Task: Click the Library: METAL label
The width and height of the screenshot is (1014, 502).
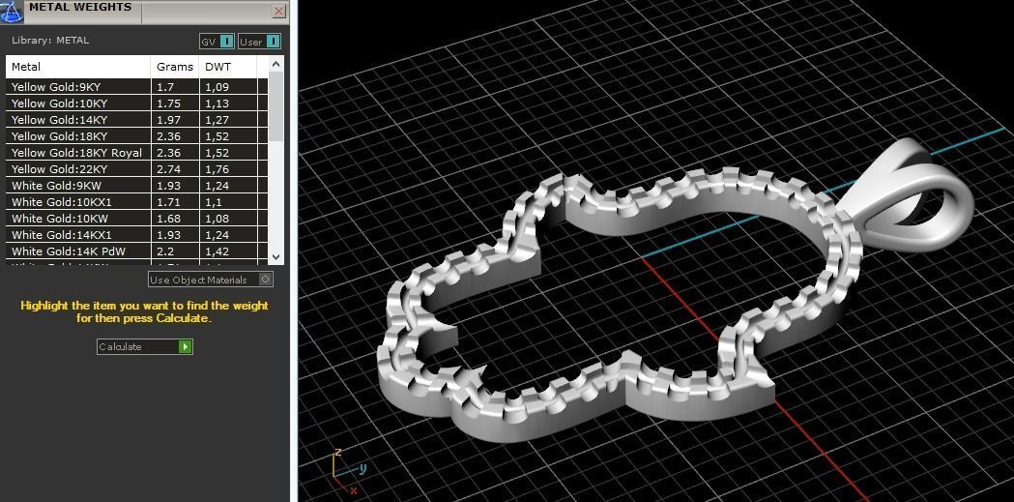Action: pyautogui.click(x=50, y=40)
